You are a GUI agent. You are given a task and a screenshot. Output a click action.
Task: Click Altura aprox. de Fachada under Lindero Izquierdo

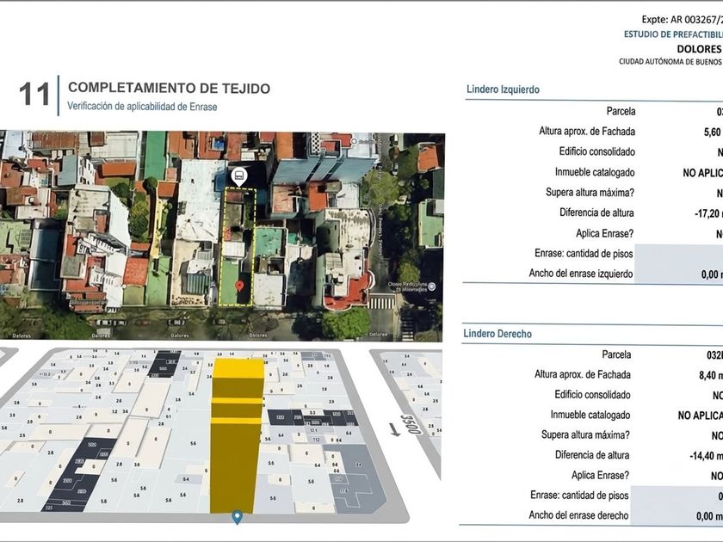click(587, 132)
